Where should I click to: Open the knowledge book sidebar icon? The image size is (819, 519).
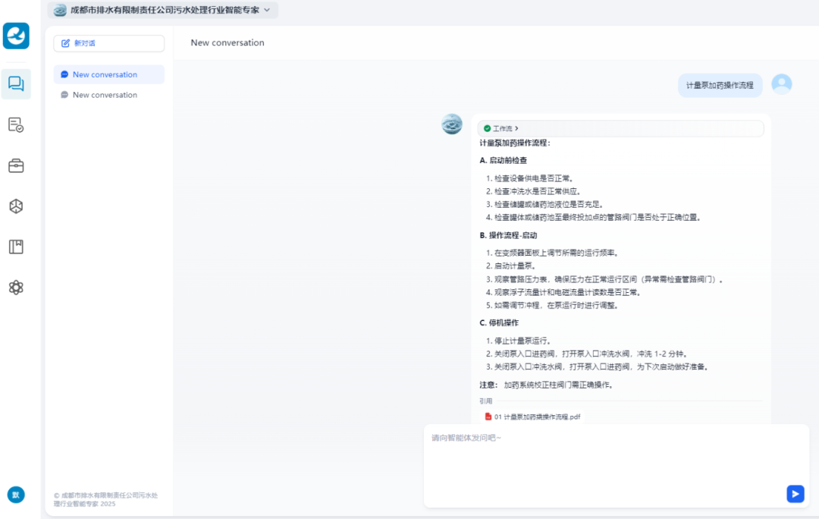click(16, 247)
